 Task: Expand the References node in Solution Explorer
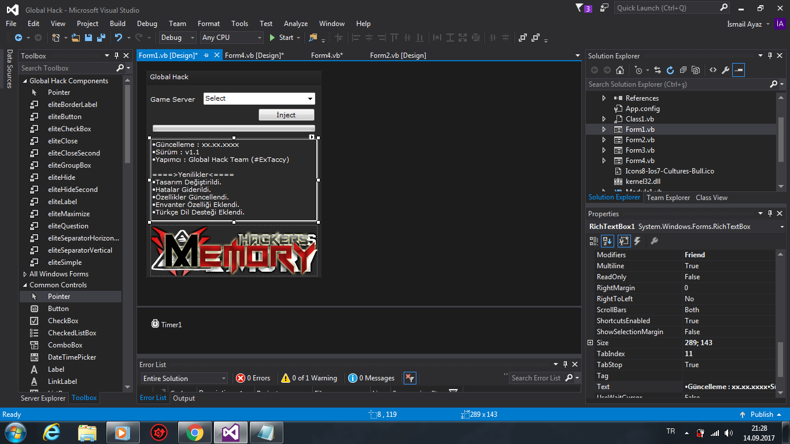point(604,98)
